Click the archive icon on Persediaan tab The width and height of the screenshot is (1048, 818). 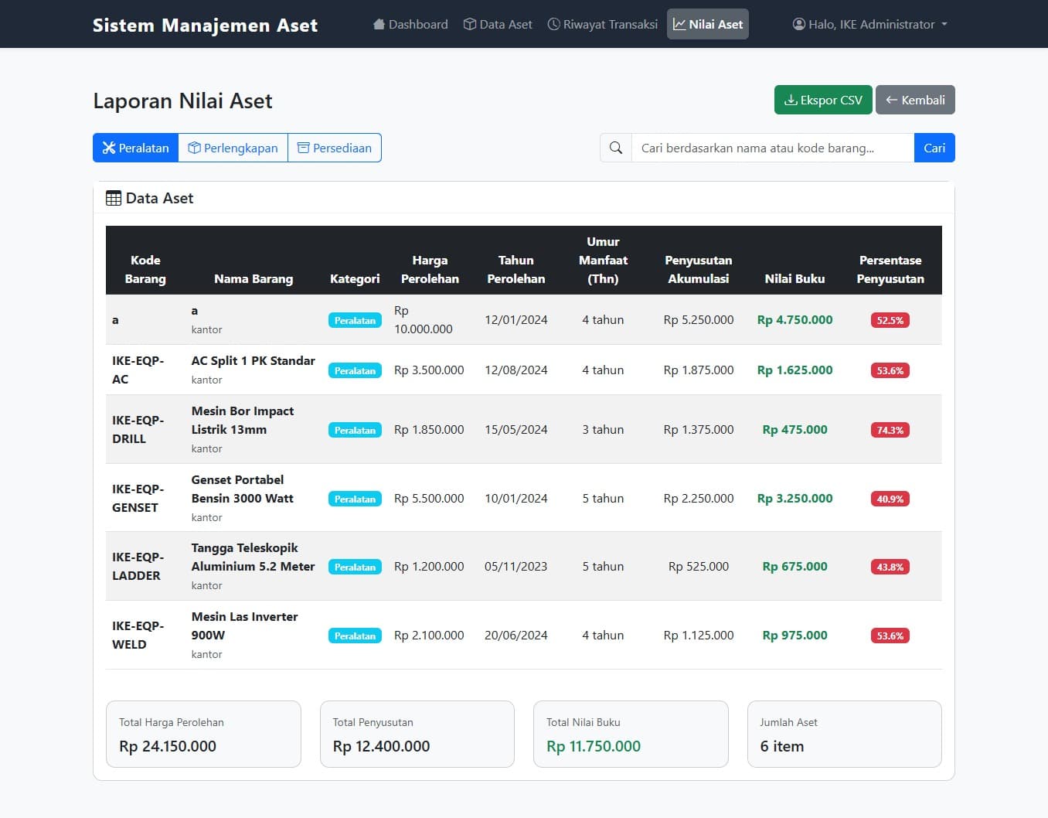coord(304,148)
